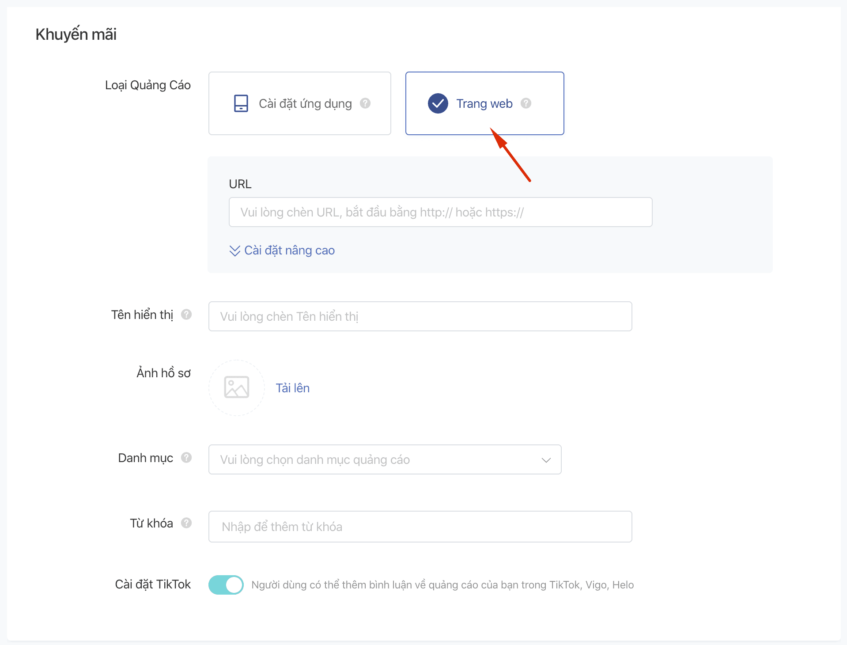Image resolution: width=847 pixels, height=645 pixels.
Task: Click the URL label text
Action: pyautogui.click(x=240, y=184)
